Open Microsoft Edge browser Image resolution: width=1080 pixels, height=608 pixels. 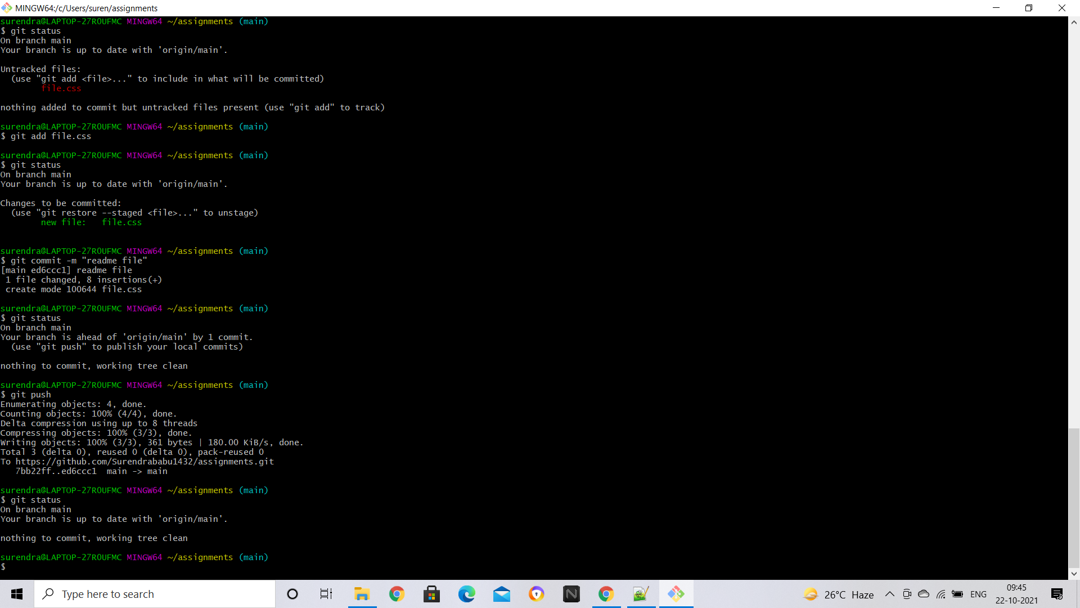click(466, 594)
